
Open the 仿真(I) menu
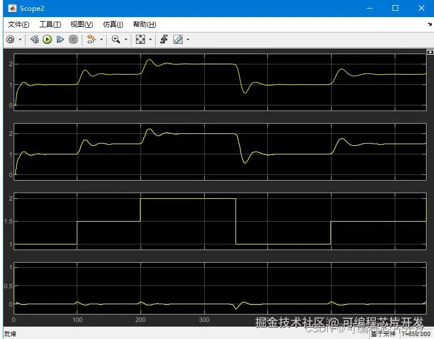click(x=113, y=24)
